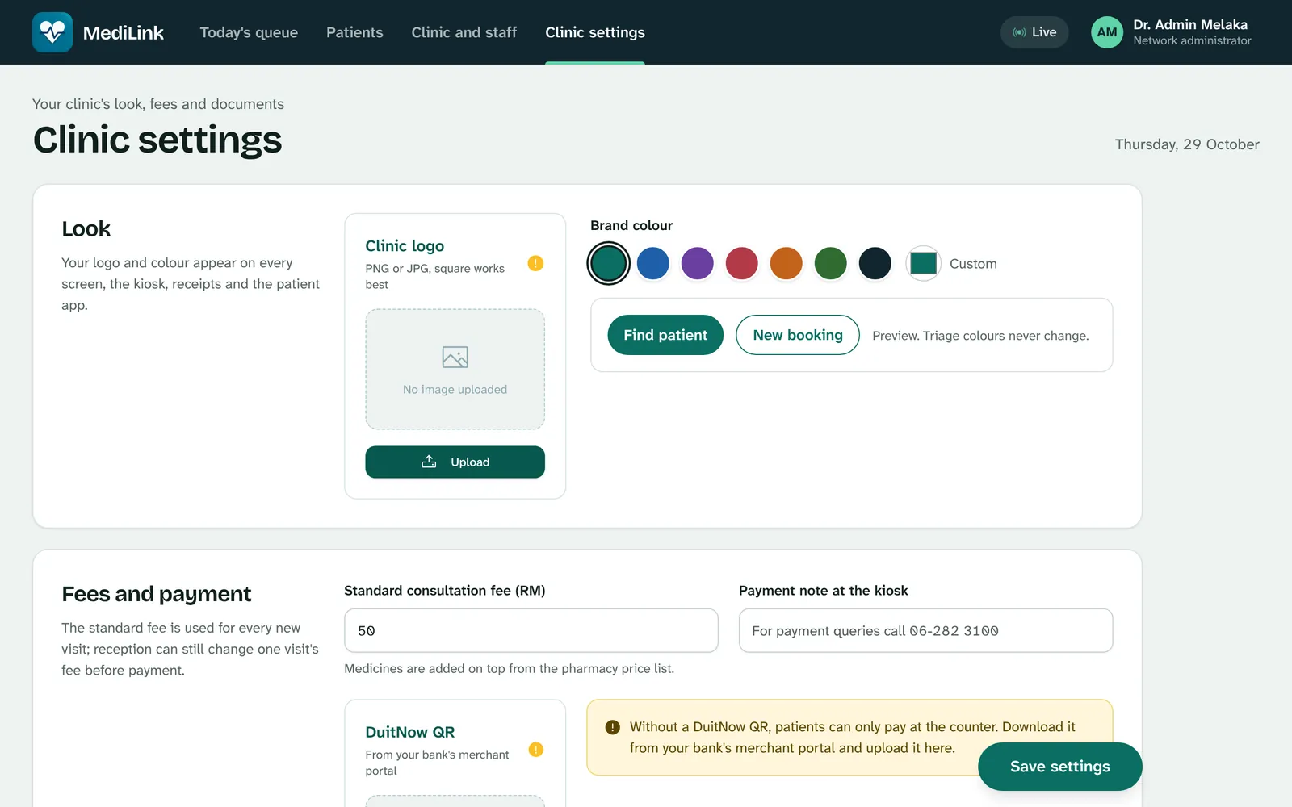Click the Dr. Admin Melaka name
Image resolution: width=1292 pixels, height=807 pixels.
pyautogui.click(x=1190, y=24)
